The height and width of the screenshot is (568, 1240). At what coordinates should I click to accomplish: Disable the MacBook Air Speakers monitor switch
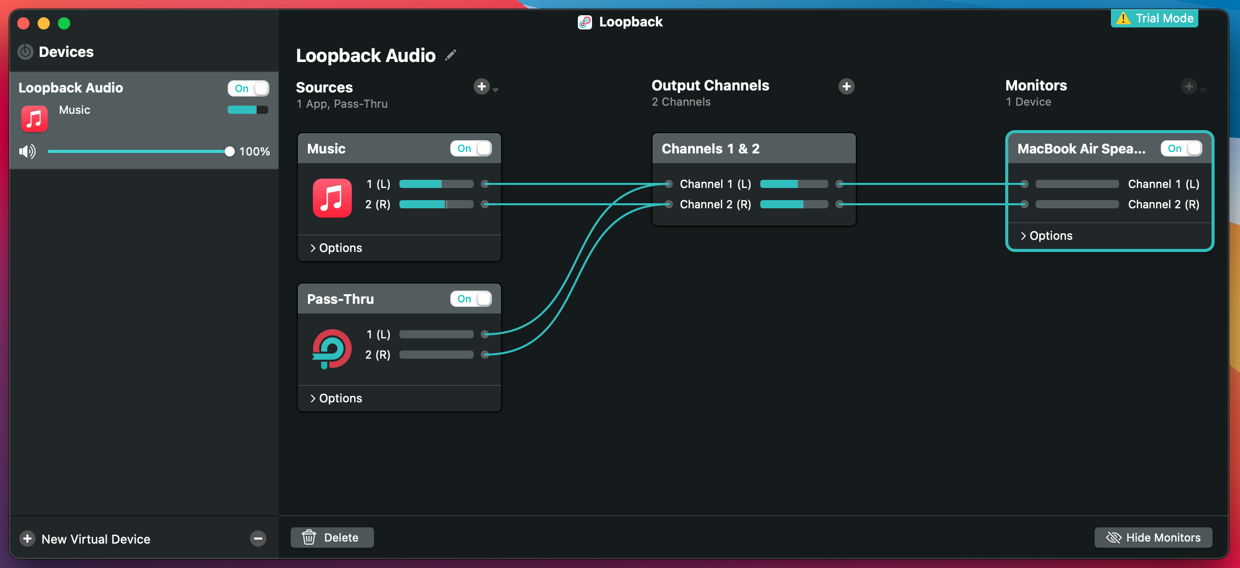tap(1182, 148)
